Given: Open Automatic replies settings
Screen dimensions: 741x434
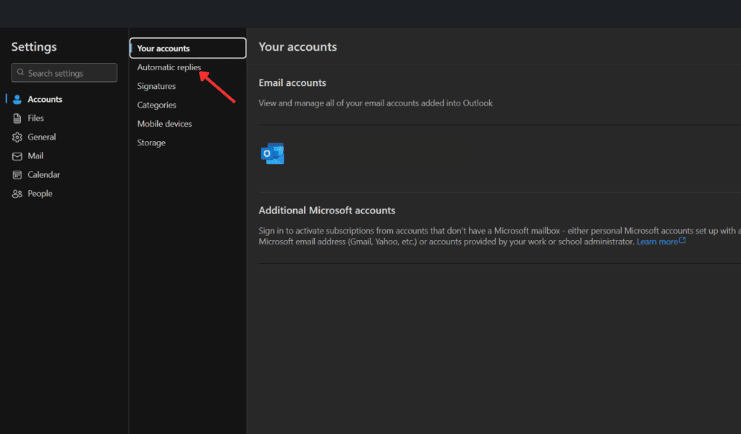Looking at the screenshot, I should 169,67.
